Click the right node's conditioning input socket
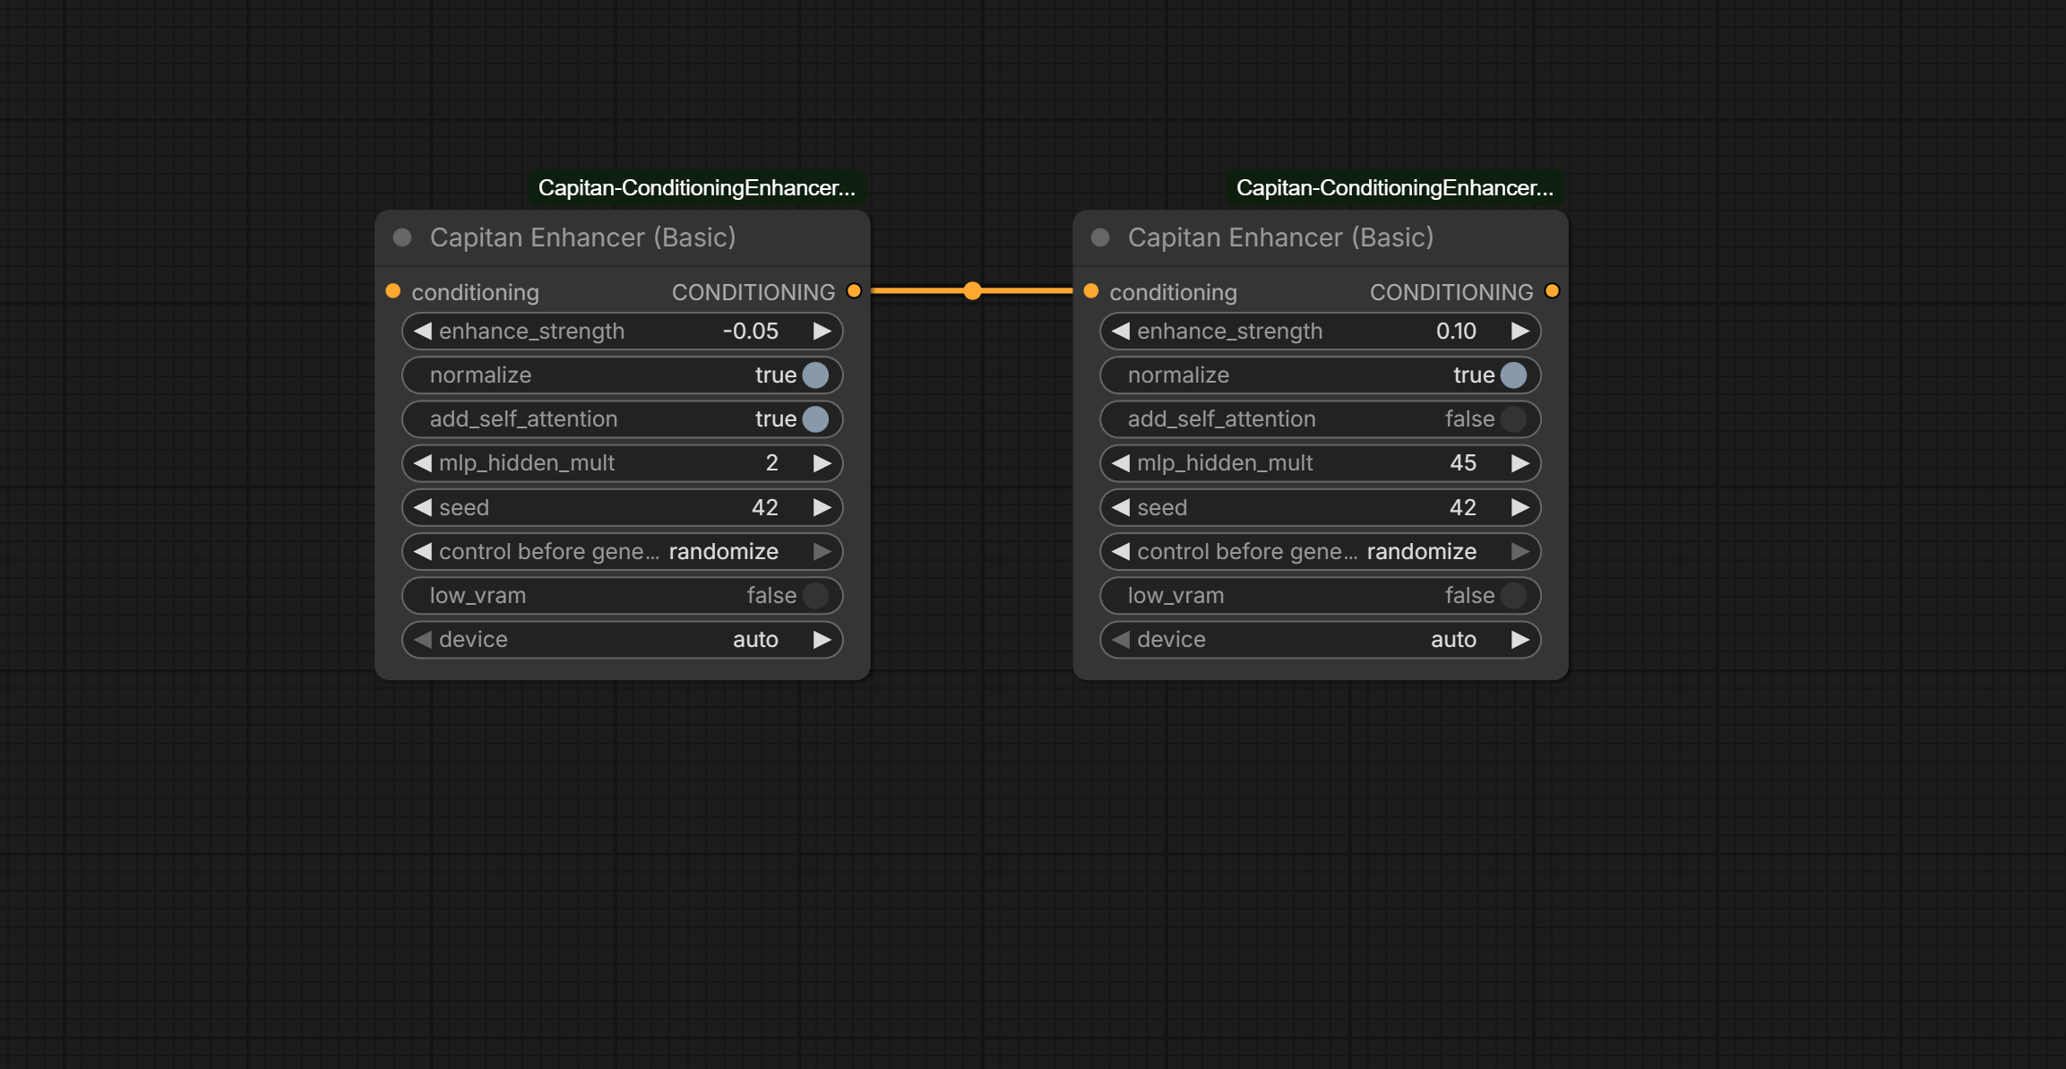 tap(1090, 291)
